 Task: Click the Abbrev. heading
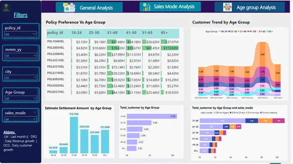[x=9, y=132]
